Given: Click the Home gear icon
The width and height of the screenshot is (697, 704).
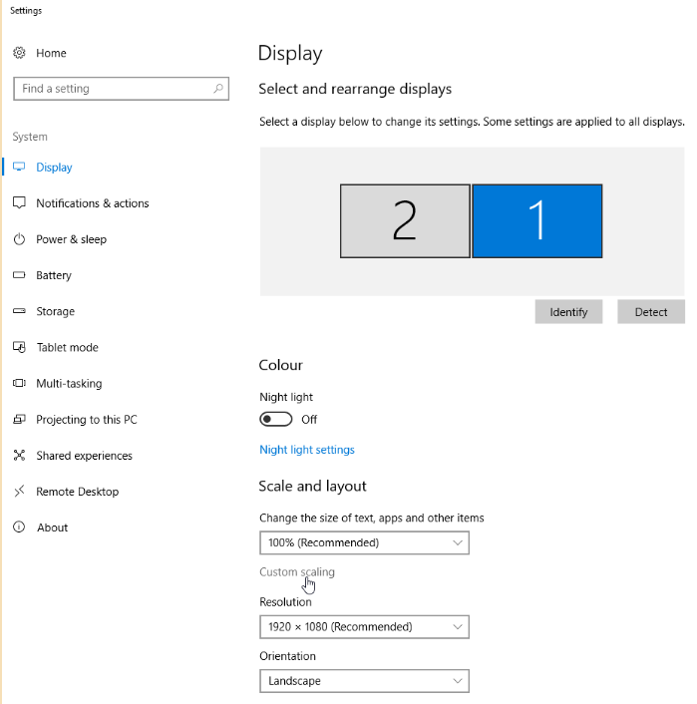Looking at the screenshot, I should tap(19, 53).
